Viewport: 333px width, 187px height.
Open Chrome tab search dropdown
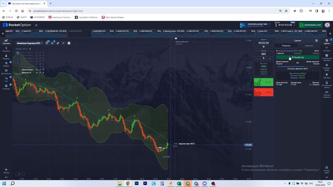click(x=4, y=4)
